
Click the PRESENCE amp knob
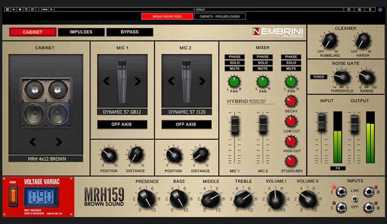146,199
